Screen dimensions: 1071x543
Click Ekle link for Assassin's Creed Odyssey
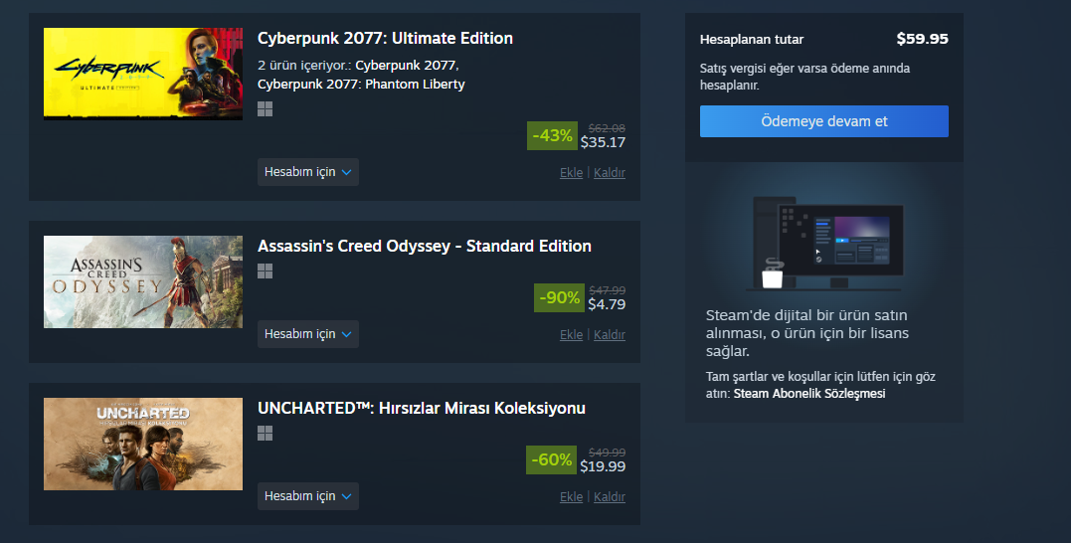coord(571,335)
